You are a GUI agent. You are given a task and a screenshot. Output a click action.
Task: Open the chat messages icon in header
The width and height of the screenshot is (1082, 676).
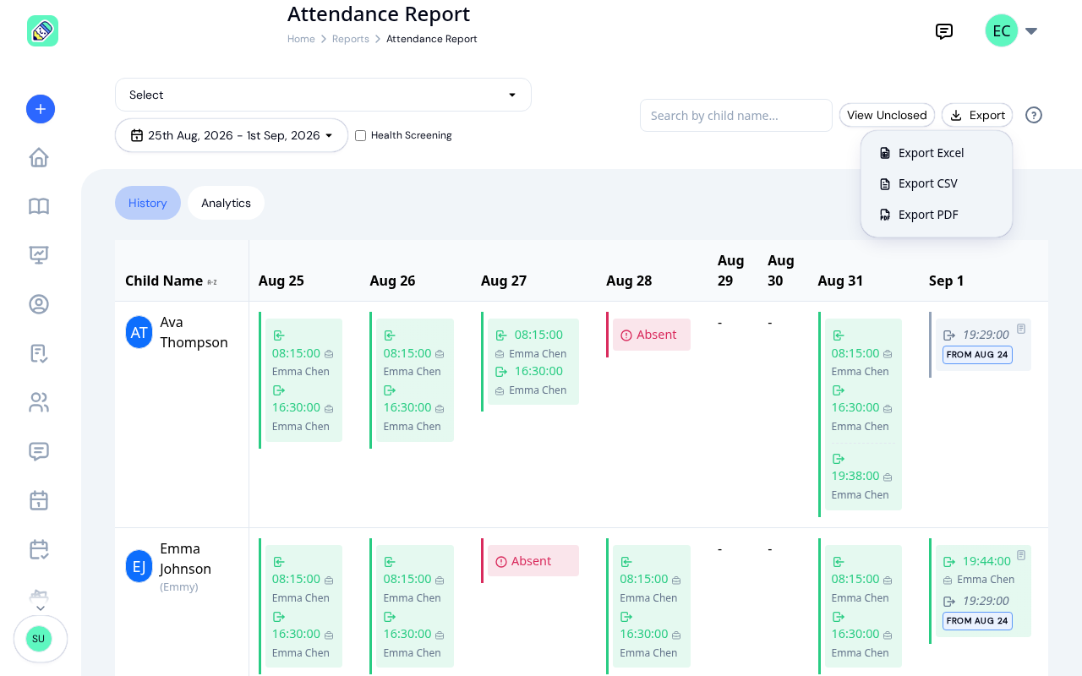point(944,31)
